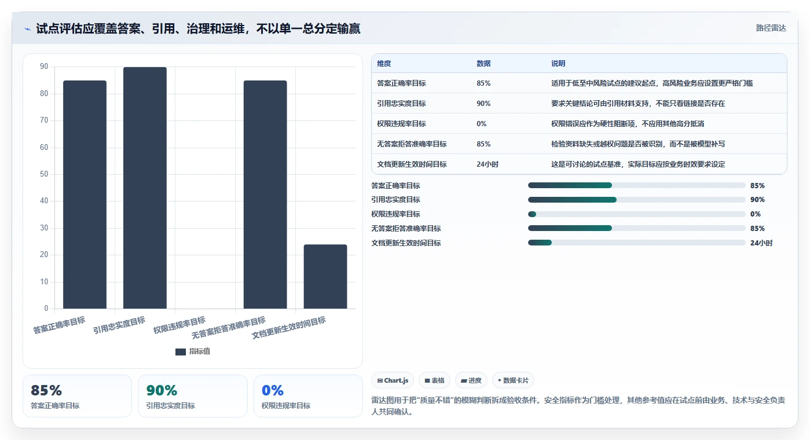This screenshot has height=440, width=810.
Task: Click the x-axis label 权限违规率目标
Action: pos(179,325)
